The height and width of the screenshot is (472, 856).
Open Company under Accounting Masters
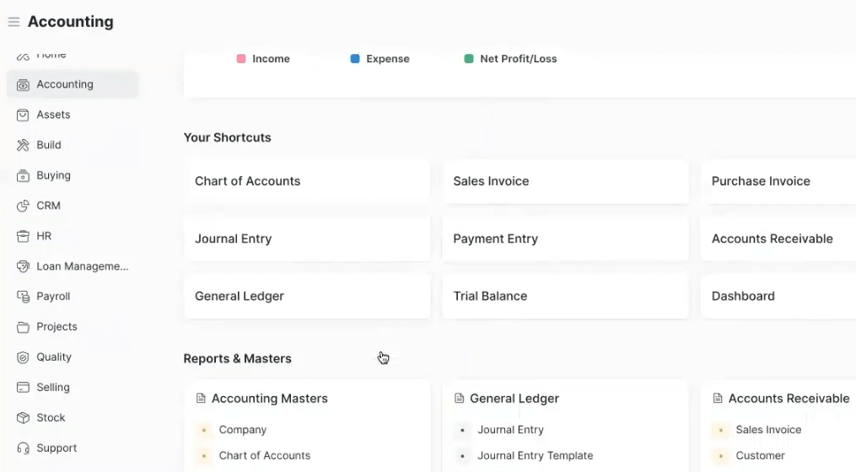(x=242, y=430)
